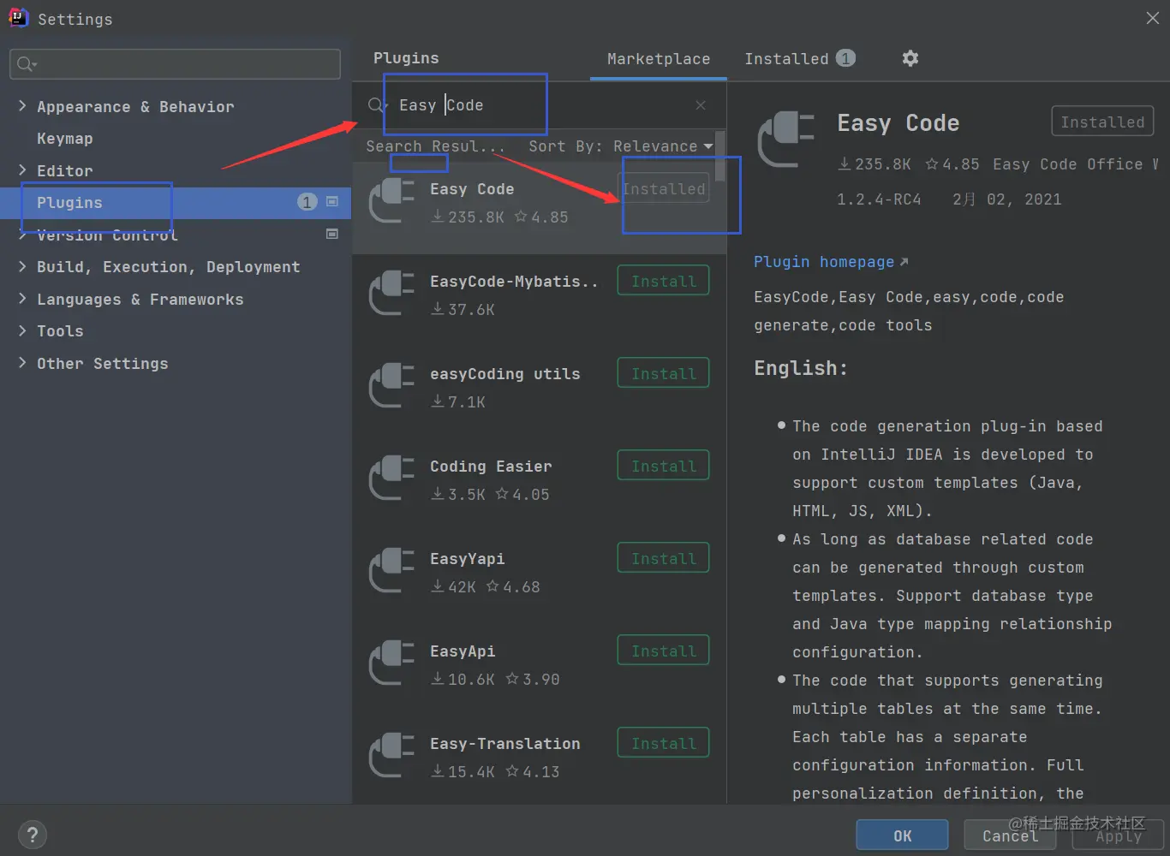Click the Cancel button
The width and height of the screenshot is (1170, 856).
pyautogui.click(x=1011, y=835)
